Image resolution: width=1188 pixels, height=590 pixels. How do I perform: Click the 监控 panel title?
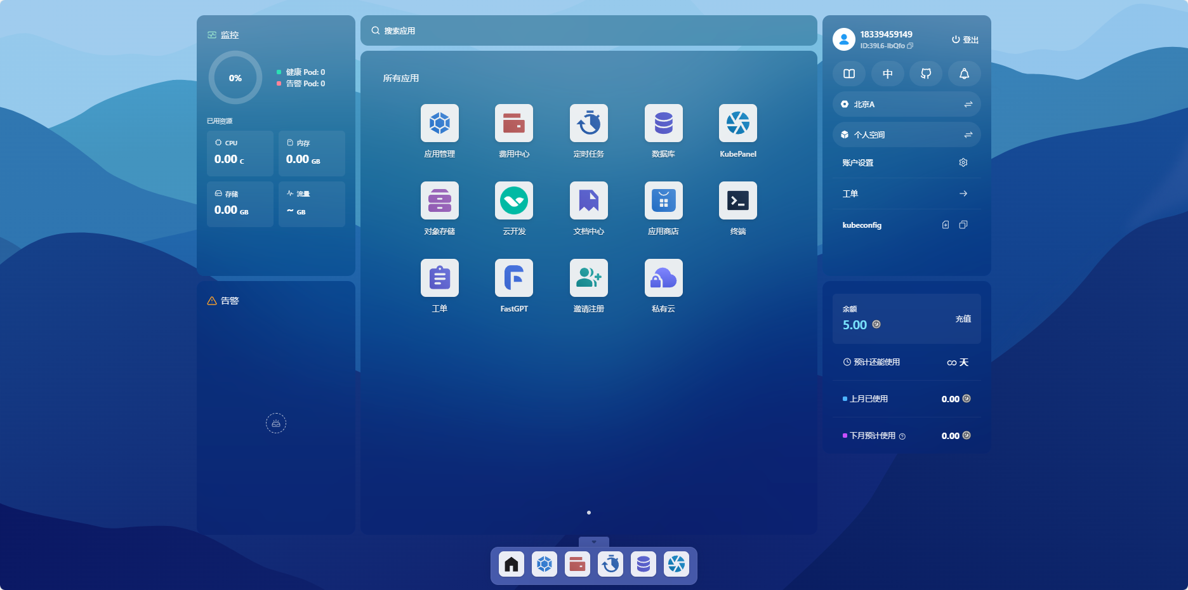(x=230, y=35)
